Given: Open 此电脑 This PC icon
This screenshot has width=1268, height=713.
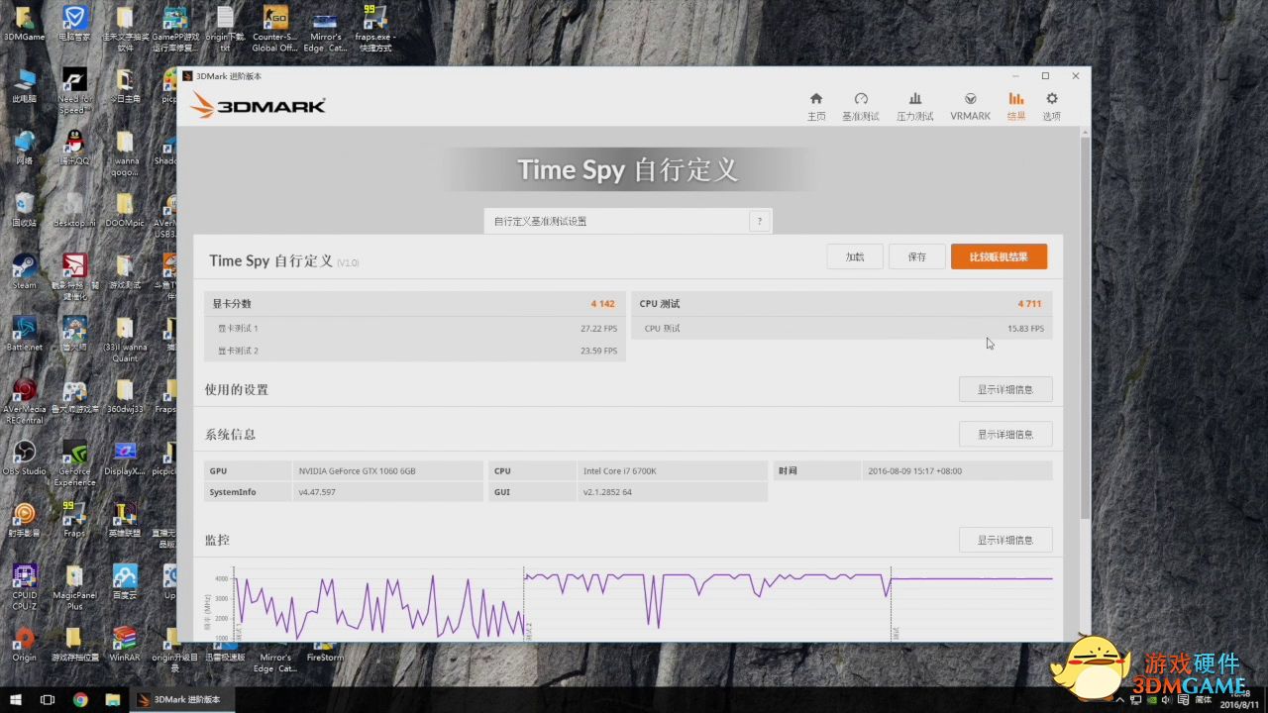Looking at the screenshot, I should (24, 85).
